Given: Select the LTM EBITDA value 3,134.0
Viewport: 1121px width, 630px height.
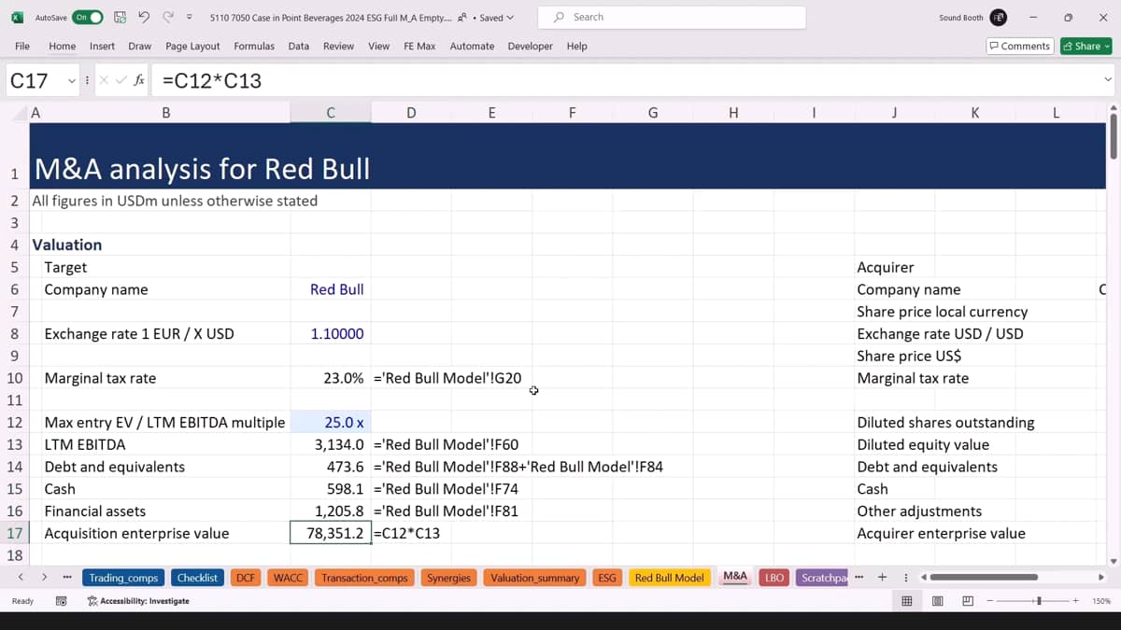Looking at the screenshot, I should tap(331, 444).
